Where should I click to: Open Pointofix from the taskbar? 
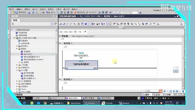point(107,103)
